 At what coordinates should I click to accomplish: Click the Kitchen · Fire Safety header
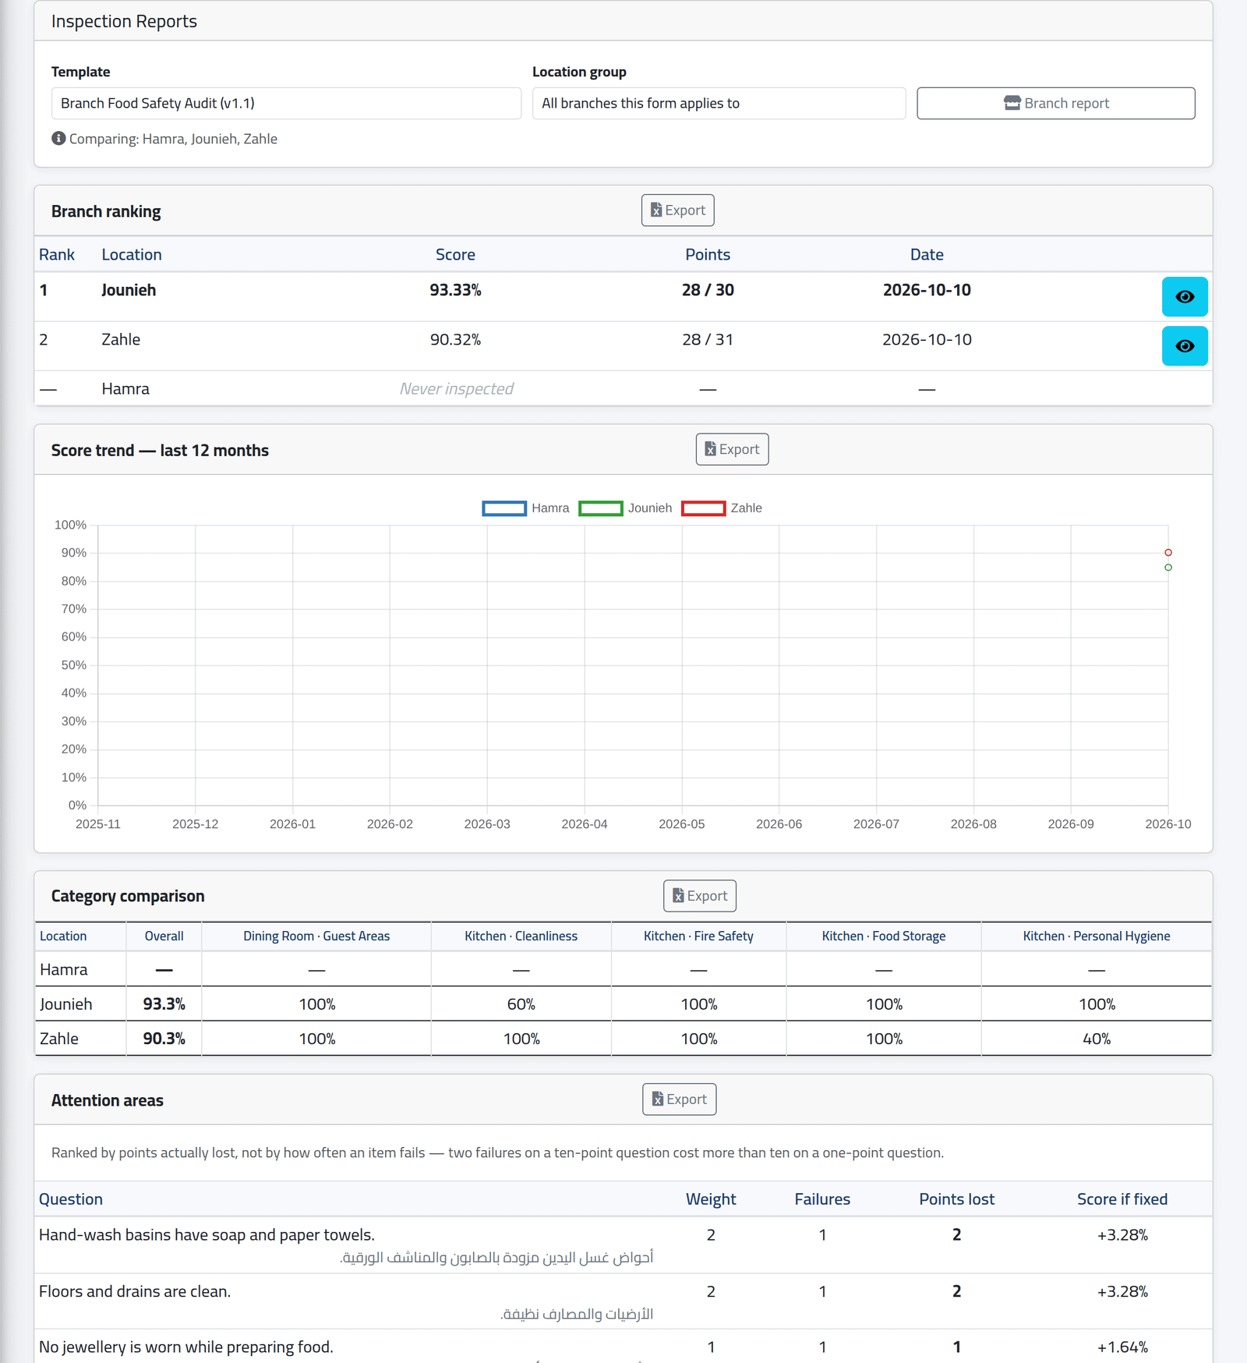[x=698, y=936]
